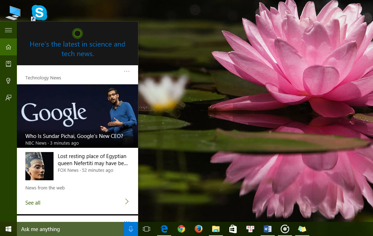
Task: Open Microsoft Word from the taskbar
Action: (267, 229)
